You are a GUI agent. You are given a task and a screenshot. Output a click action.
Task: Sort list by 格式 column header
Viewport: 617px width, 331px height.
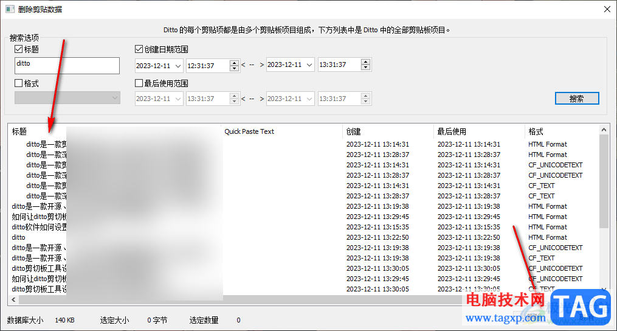tap(561, 131)
